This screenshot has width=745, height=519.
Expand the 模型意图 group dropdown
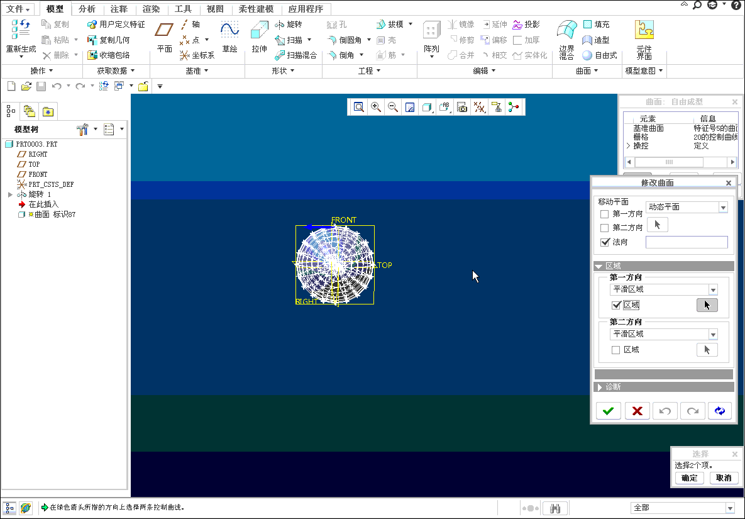pos(644,71)
